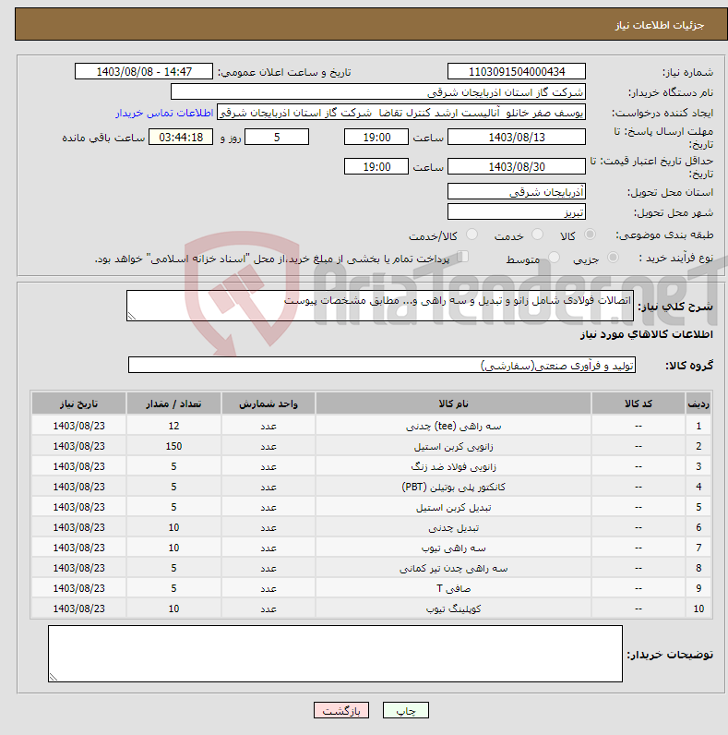Select row کوپلینگ تیوب
This screenshot has width=728, height=735.
[372, 608]
